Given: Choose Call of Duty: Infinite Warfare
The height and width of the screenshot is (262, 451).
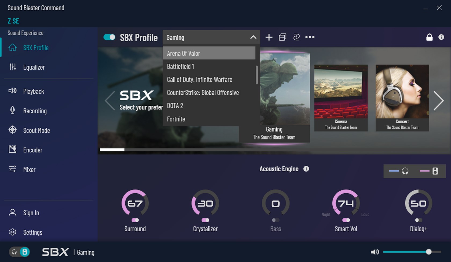Looking at the screenshot, I should coord(209,80).
